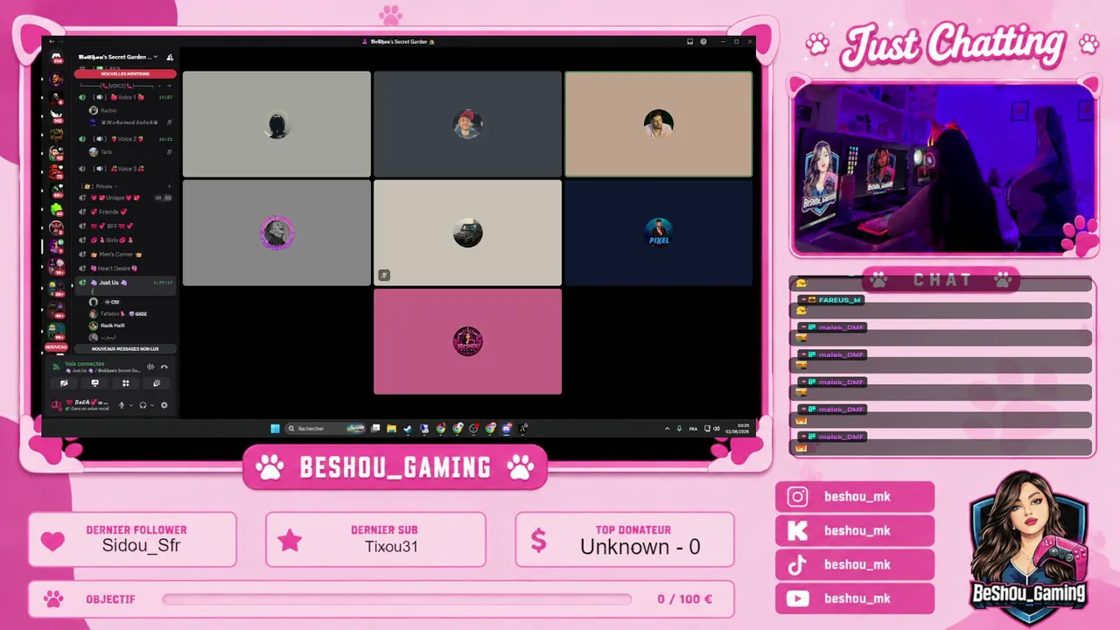Image resolution: width=1120 pixels, height=630 pixels.
Task: Open microphone input options arrow
Action: pos(131,405)
